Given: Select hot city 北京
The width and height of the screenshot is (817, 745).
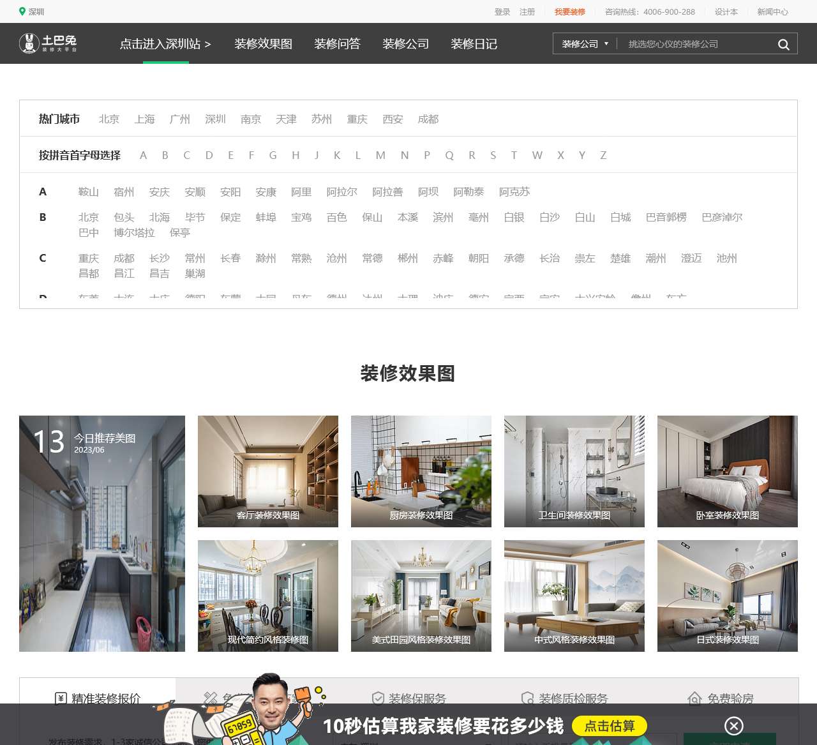Looking at the screenshot, I should click(109, 119).
